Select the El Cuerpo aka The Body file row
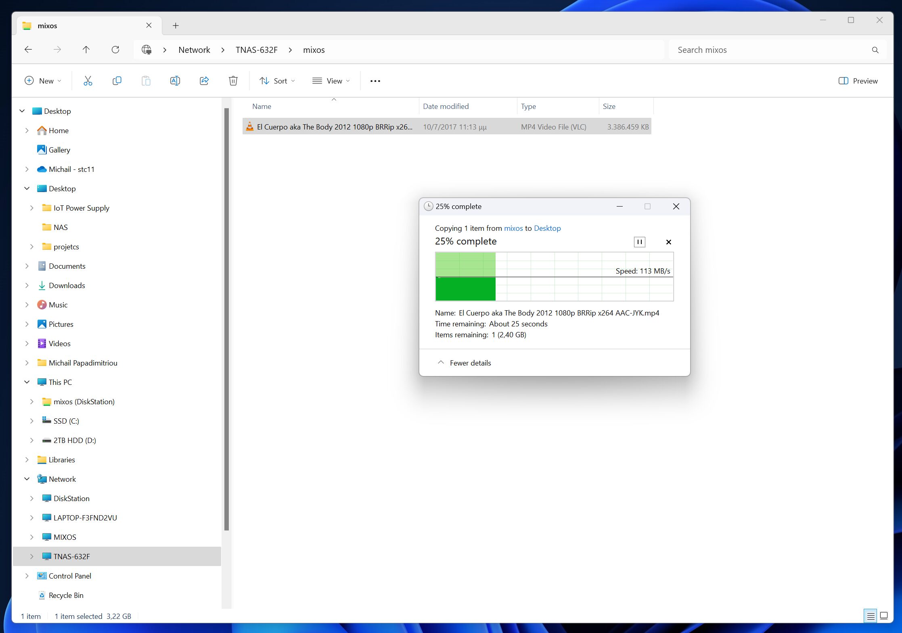The image size is (902, 633). click(446, 126)
